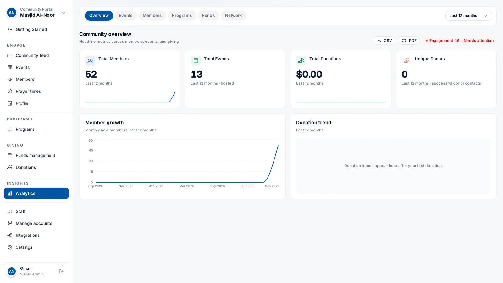Click the Manage accounts branch icon
Viewport: 503px width, 283px height.
(10, 223)
